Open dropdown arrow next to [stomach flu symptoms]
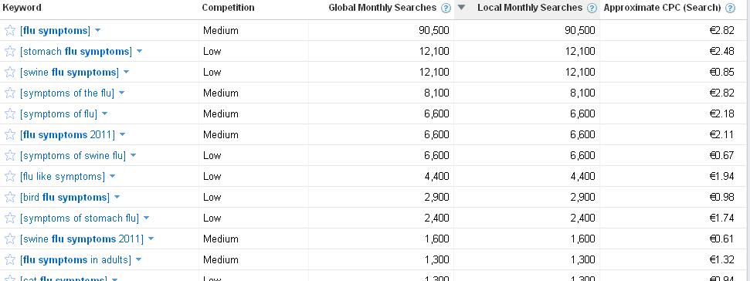The width and height of the screenshot is (750, 281). 139,51
